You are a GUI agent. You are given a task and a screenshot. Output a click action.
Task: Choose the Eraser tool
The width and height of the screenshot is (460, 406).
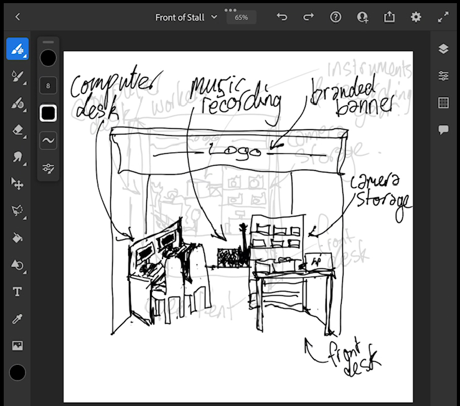click(17, 130)
